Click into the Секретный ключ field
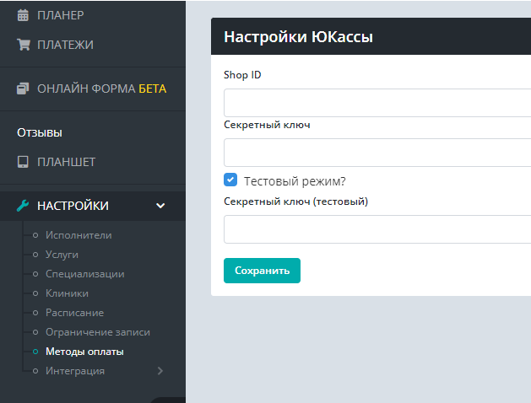 tap(377, 153)
